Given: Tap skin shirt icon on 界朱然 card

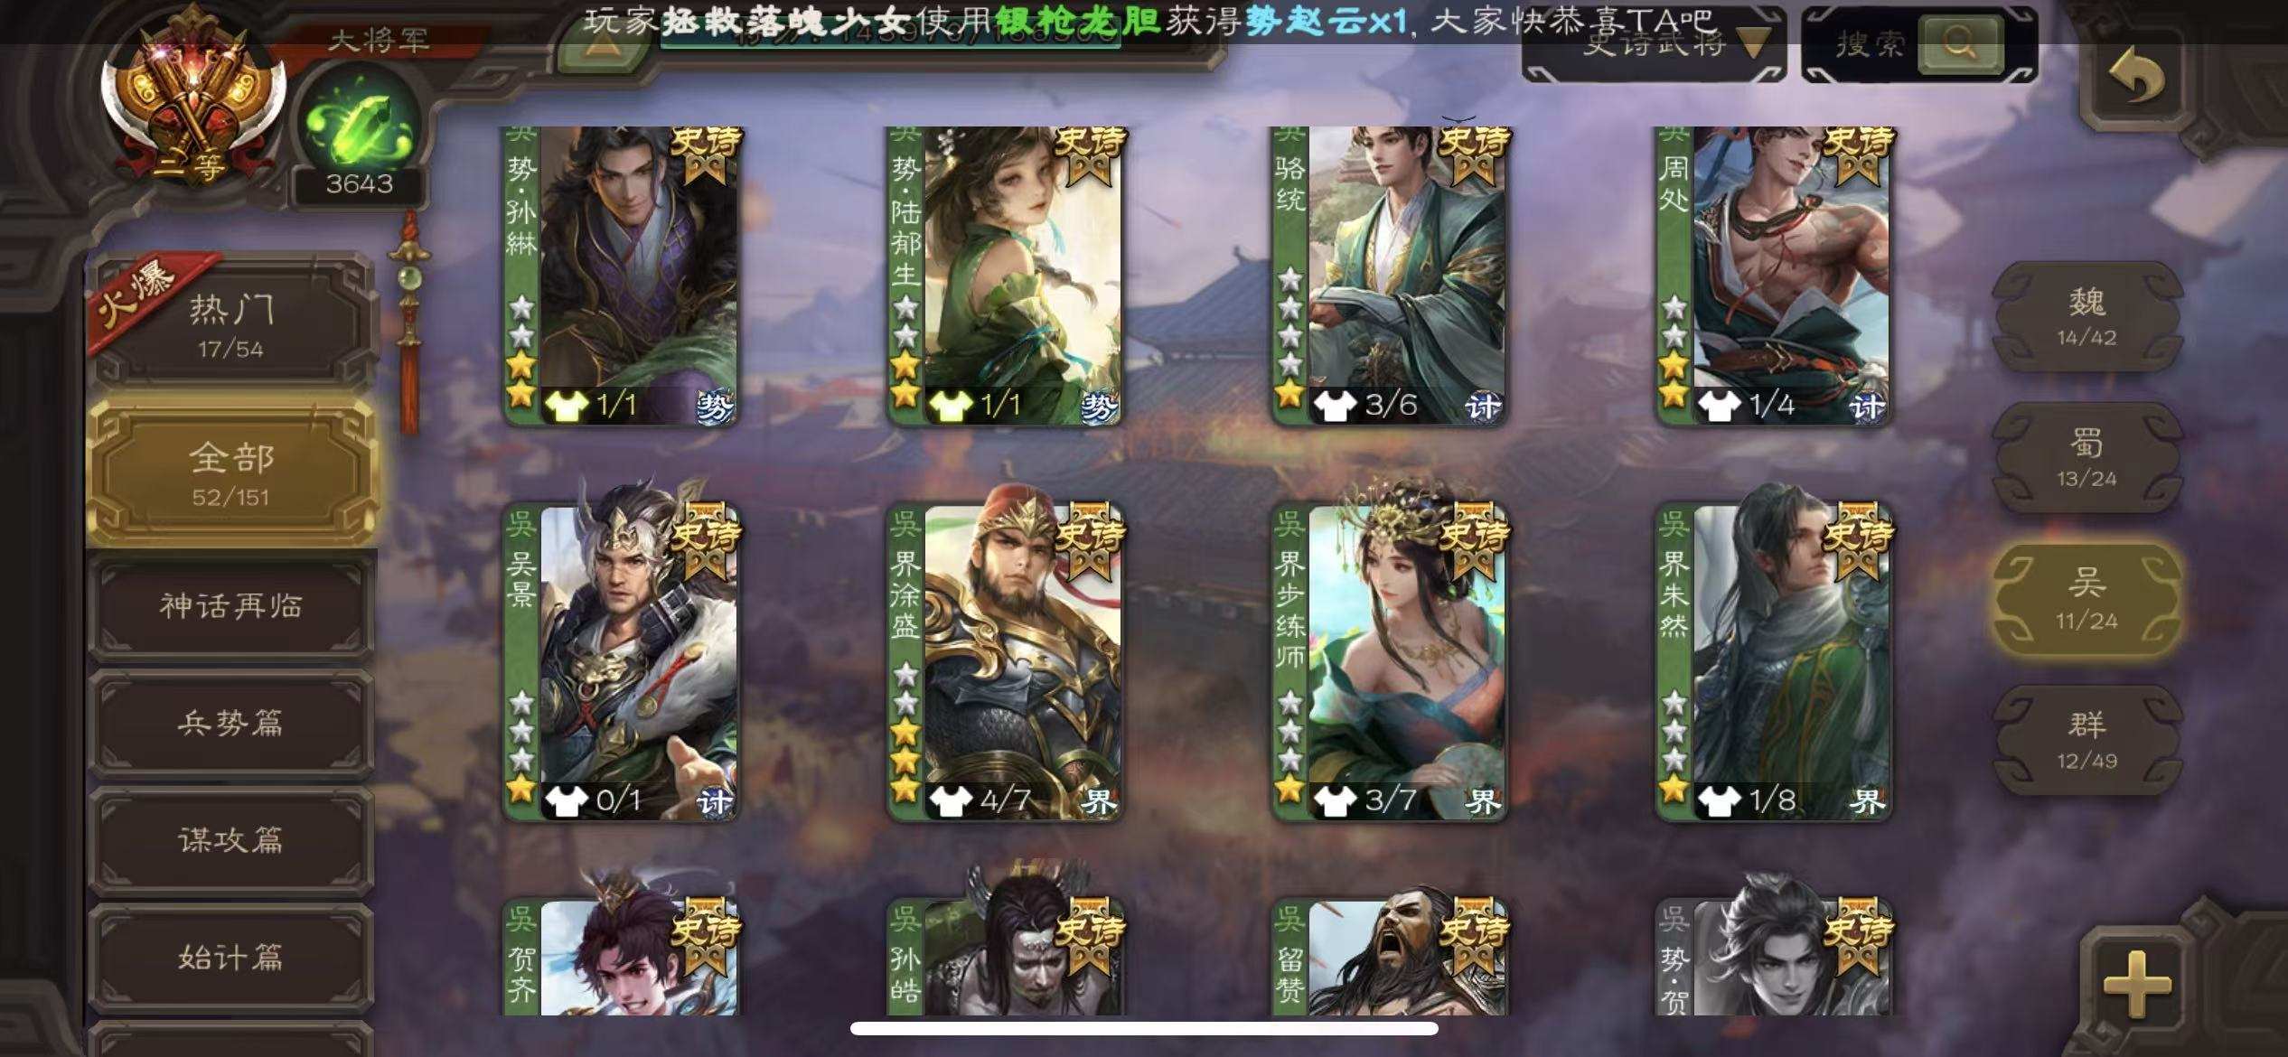Looking at the screenshot, I should tap(1719, 800).
